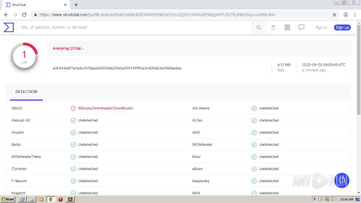Bookmark page with the star icon
This screenshot has width=361, height=203.
click(x=334, y=15)
